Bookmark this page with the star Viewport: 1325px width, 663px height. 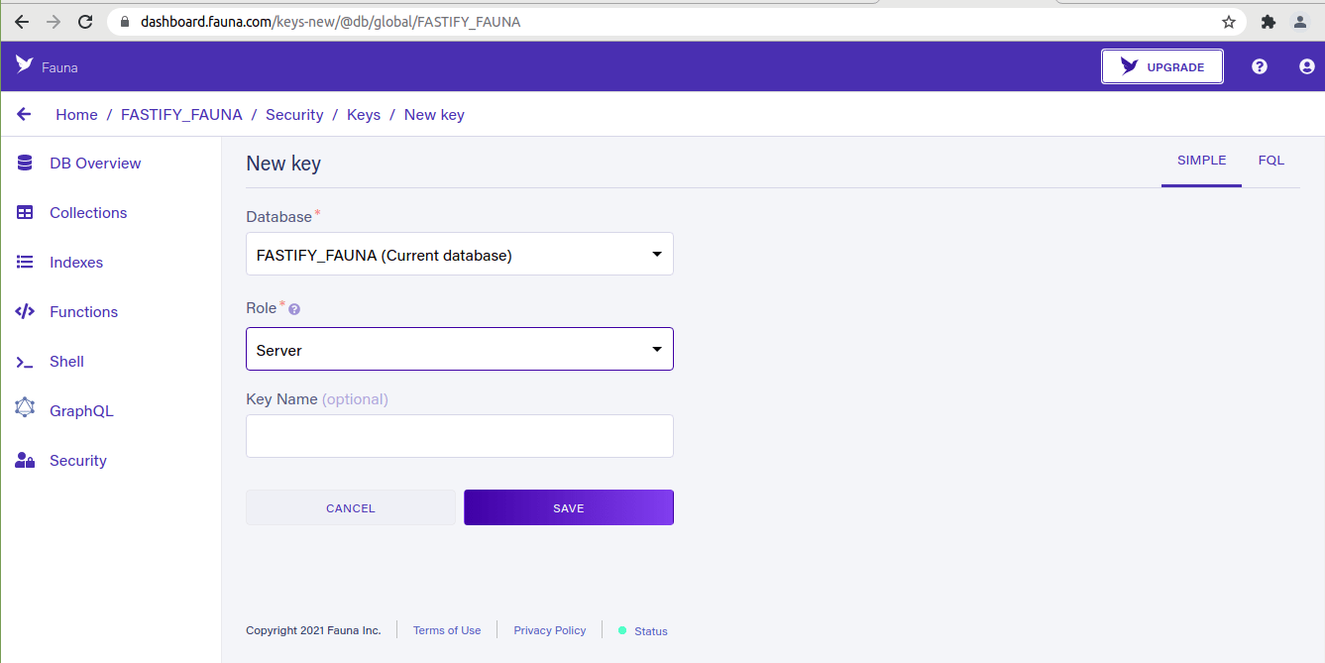[x=1229, y=21]
